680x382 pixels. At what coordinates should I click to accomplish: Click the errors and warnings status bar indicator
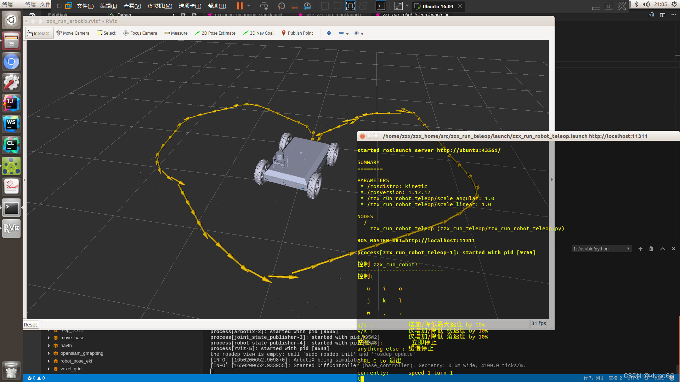pyautogui.click(x=36, y=378)
